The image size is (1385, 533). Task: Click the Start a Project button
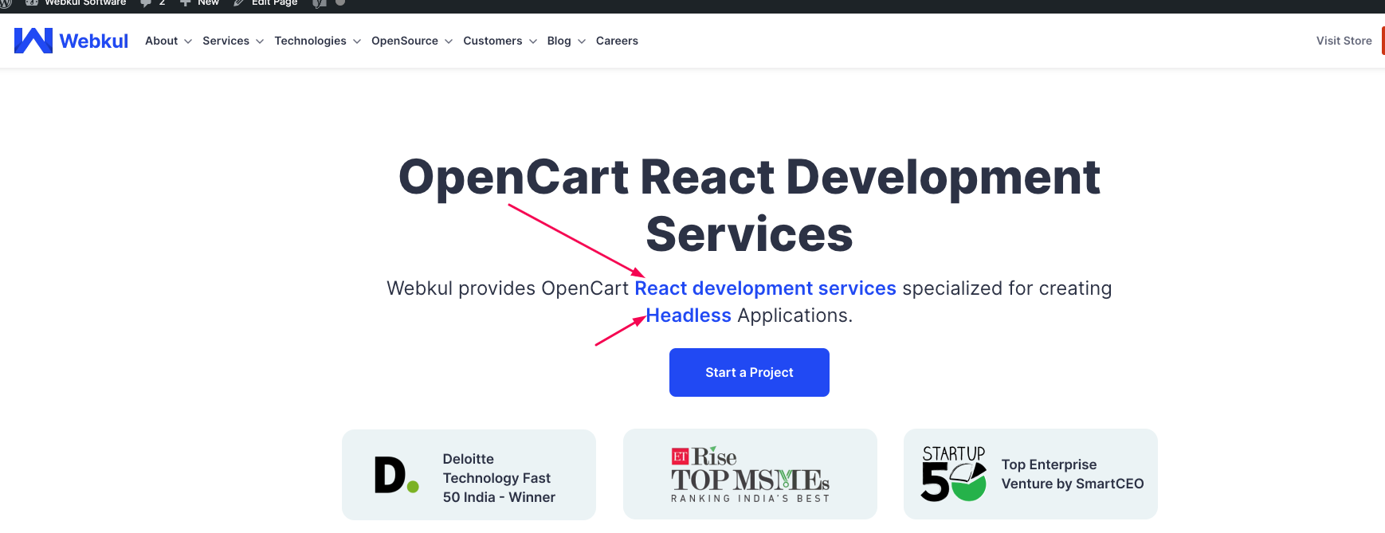[749, 372]
